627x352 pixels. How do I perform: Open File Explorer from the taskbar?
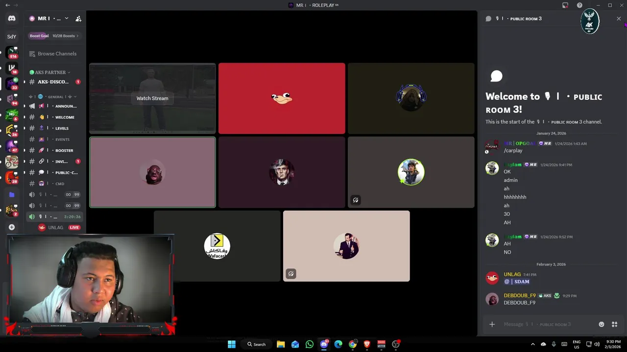pos(281,344)
